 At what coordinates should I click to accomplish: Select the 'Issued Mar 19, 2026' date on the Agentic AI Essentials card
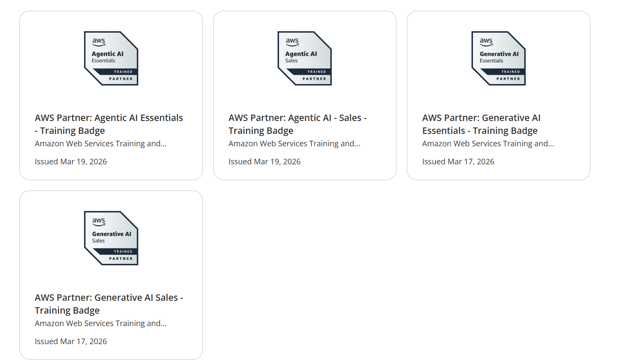[71, 162]
